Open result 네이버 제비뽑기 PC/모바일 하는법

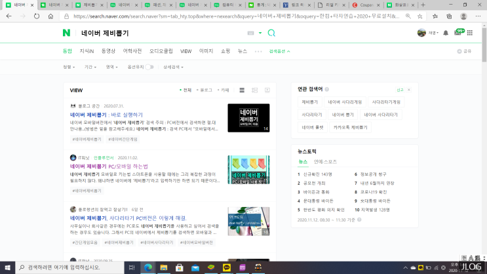coord(109,166)
